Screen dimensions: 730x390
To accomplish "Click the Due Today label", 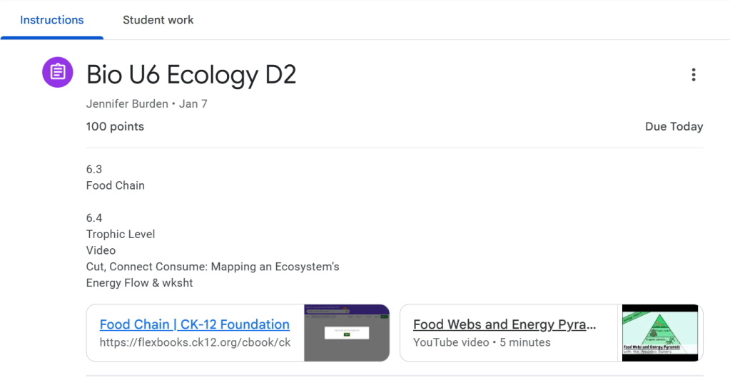I will 674,127.
